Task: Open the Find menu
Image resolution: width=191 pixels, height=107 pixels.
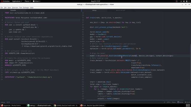Action: click(x=21, y=8)
